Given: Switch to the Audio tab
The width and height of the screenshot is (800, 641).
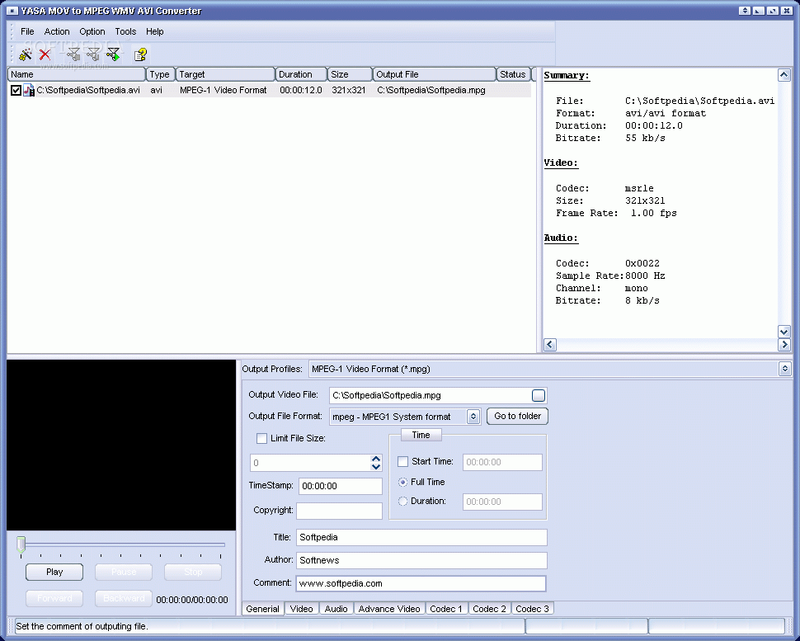Looking at the screenshot, I should (x=336, y=609).
